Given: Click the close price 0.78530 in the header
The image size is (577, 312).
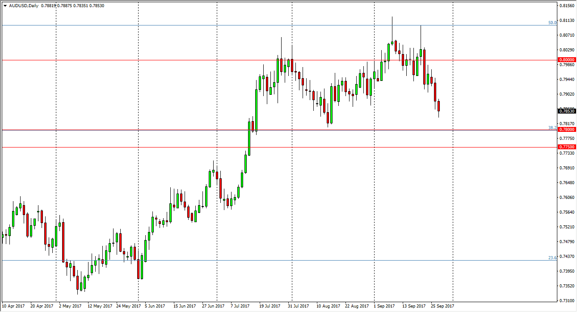Looking at the screenshot, I should (x=97, y=5).
